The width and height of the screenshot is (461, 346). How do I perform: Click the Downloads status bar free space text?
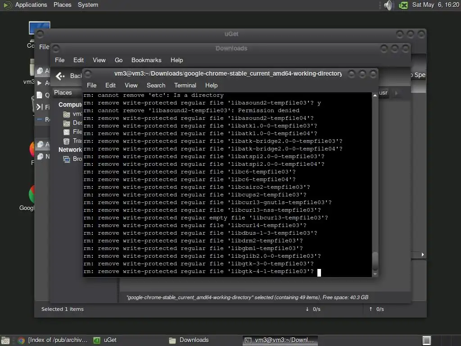345,297
